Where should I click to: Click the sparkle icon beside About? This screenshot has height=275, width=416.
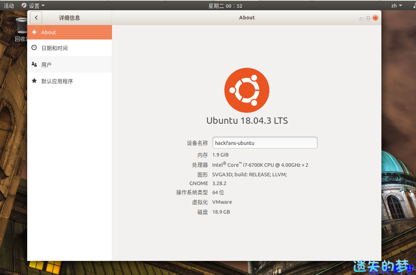(x=34, y=32)
